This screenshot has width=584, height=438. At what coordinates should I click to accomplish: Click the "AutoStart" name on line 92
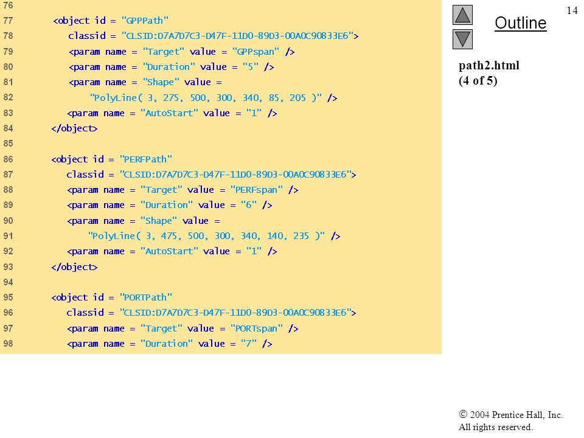(169, 251)
